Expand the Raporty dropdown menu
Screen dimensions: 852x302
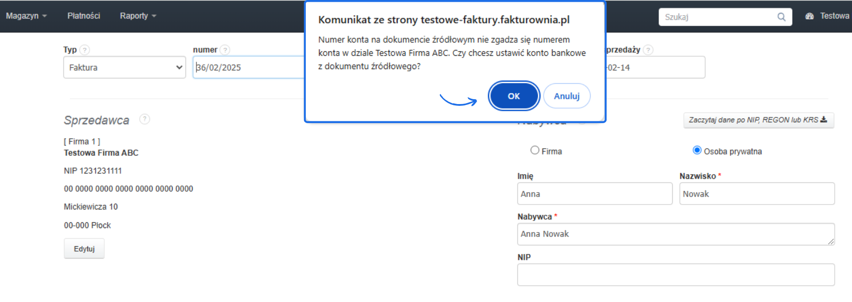pyautogui.click(x=137, y=15)
